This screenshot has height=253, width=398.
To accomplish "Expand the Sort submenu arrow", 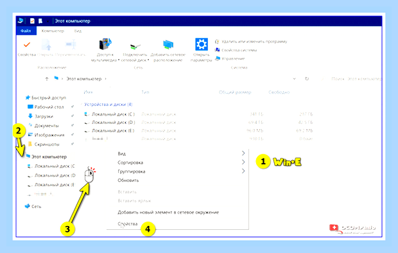I will click(243, 162).
